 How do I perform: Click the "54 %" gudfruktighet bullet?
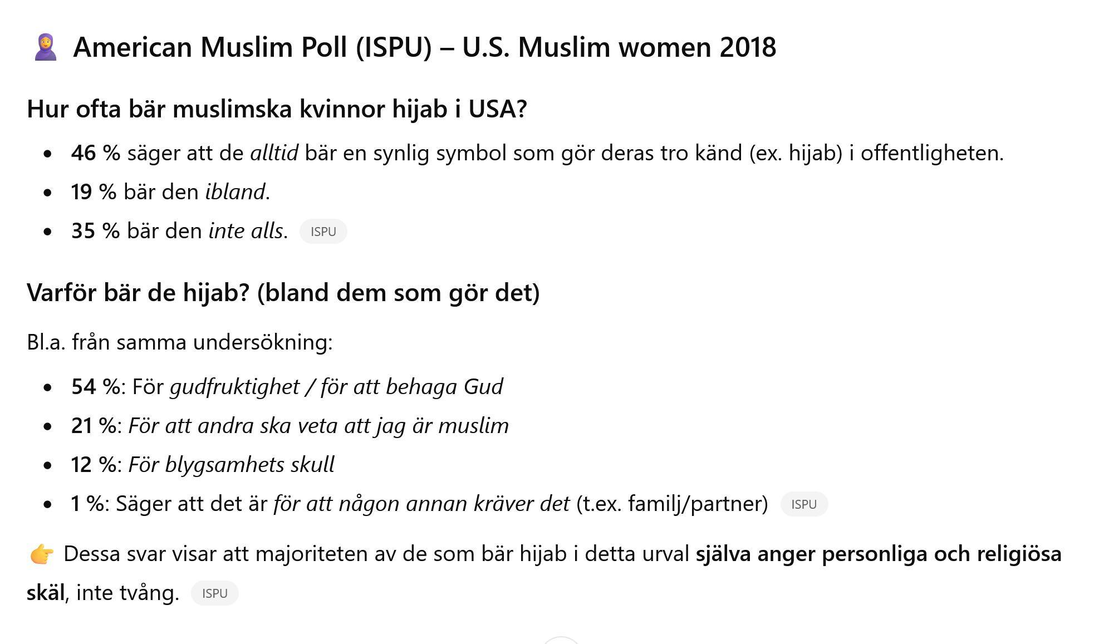click(287, 387)
